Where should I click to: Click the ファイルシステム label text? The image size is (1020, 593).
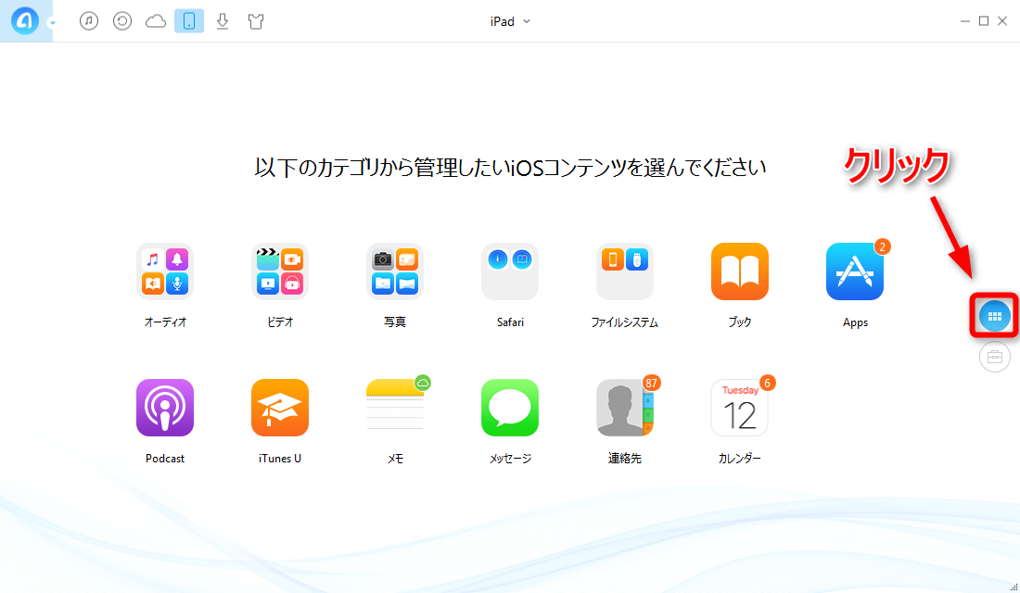coord(624,322)
